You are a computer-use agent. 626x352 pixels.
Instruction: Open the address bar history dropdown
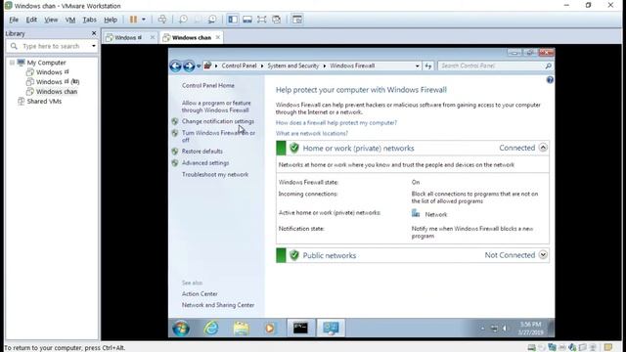418,66
